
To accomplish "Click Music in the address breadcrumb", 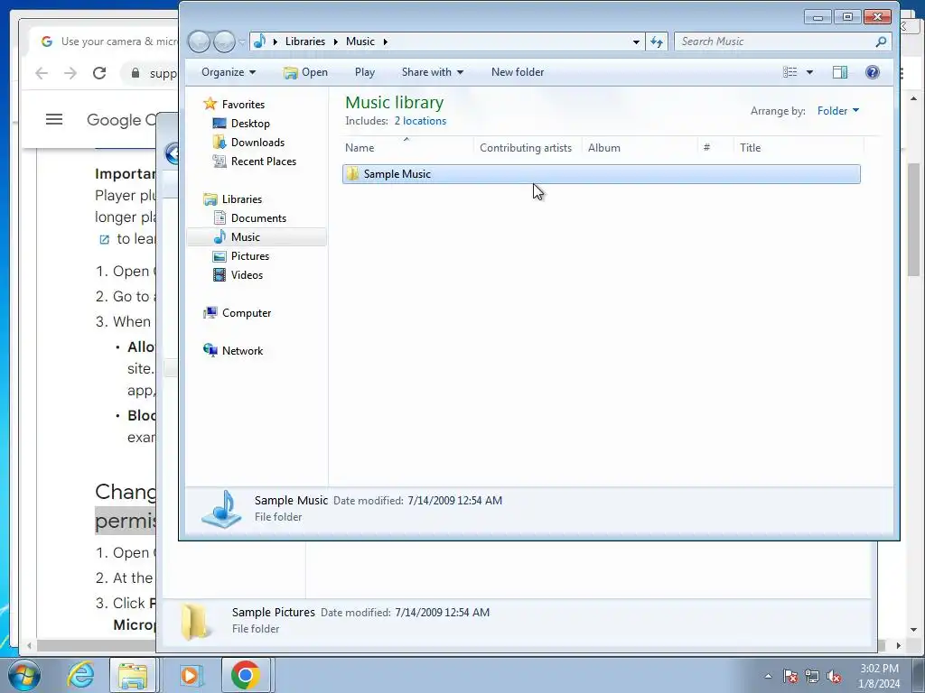I will coord(360,42).
